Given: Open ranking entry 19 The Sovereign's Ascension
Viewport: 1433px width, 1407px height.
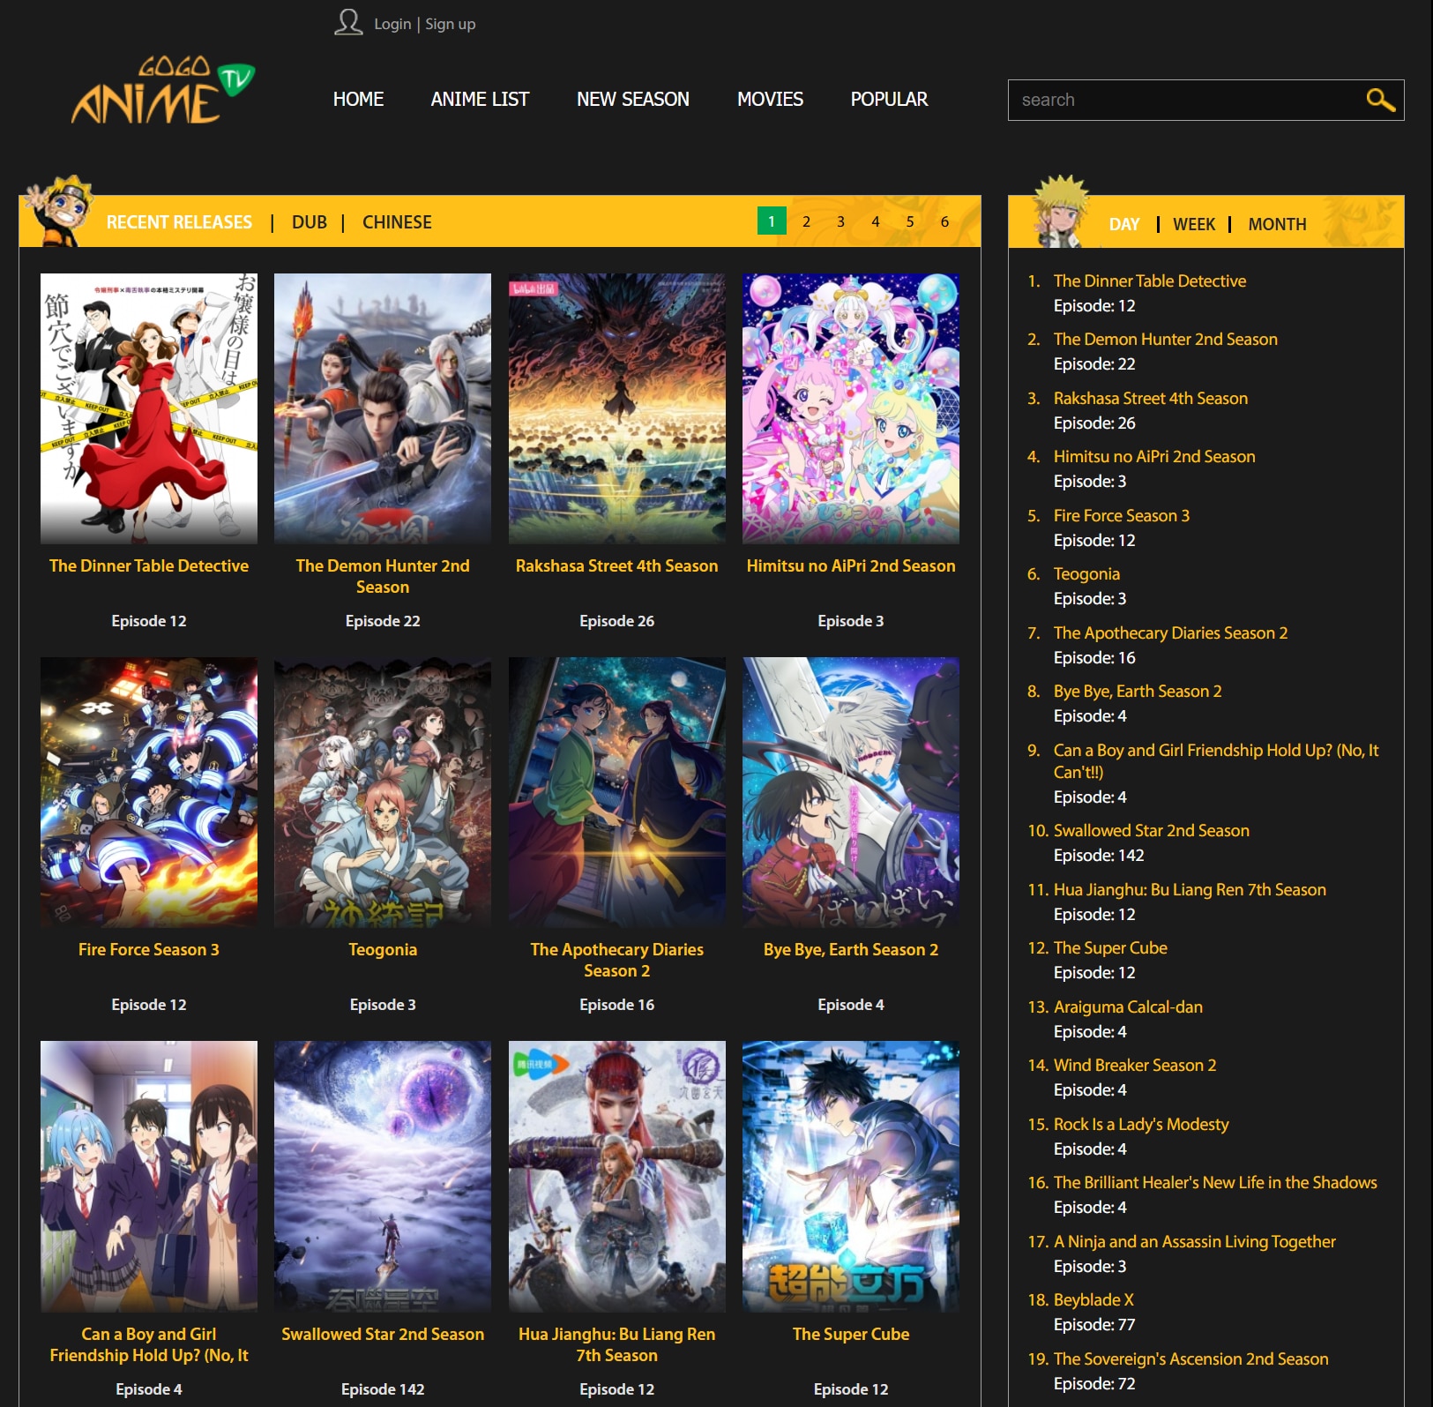Looking at the screenshot, I should 1190,1358.
